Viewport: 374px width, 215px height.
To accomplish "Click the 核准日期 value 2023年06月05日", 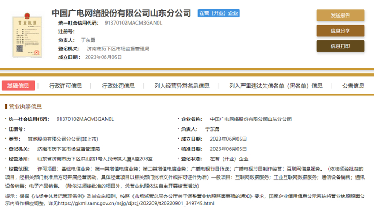I will tap(228, 149).
